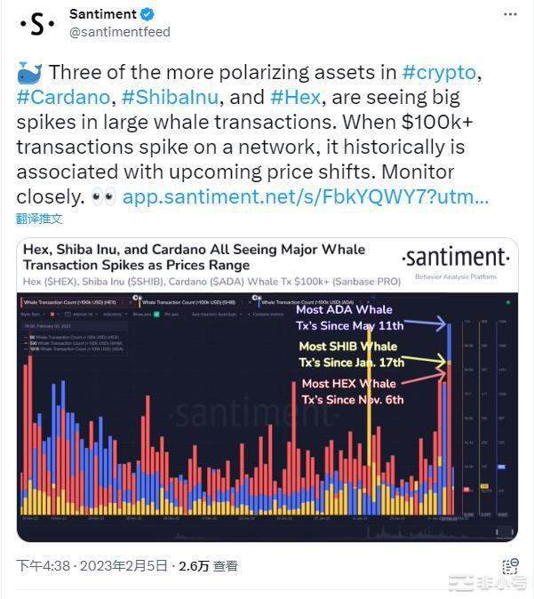Click 翻译推文 to translate the tweet
This screenshot has height=599, width=534.
39,219
